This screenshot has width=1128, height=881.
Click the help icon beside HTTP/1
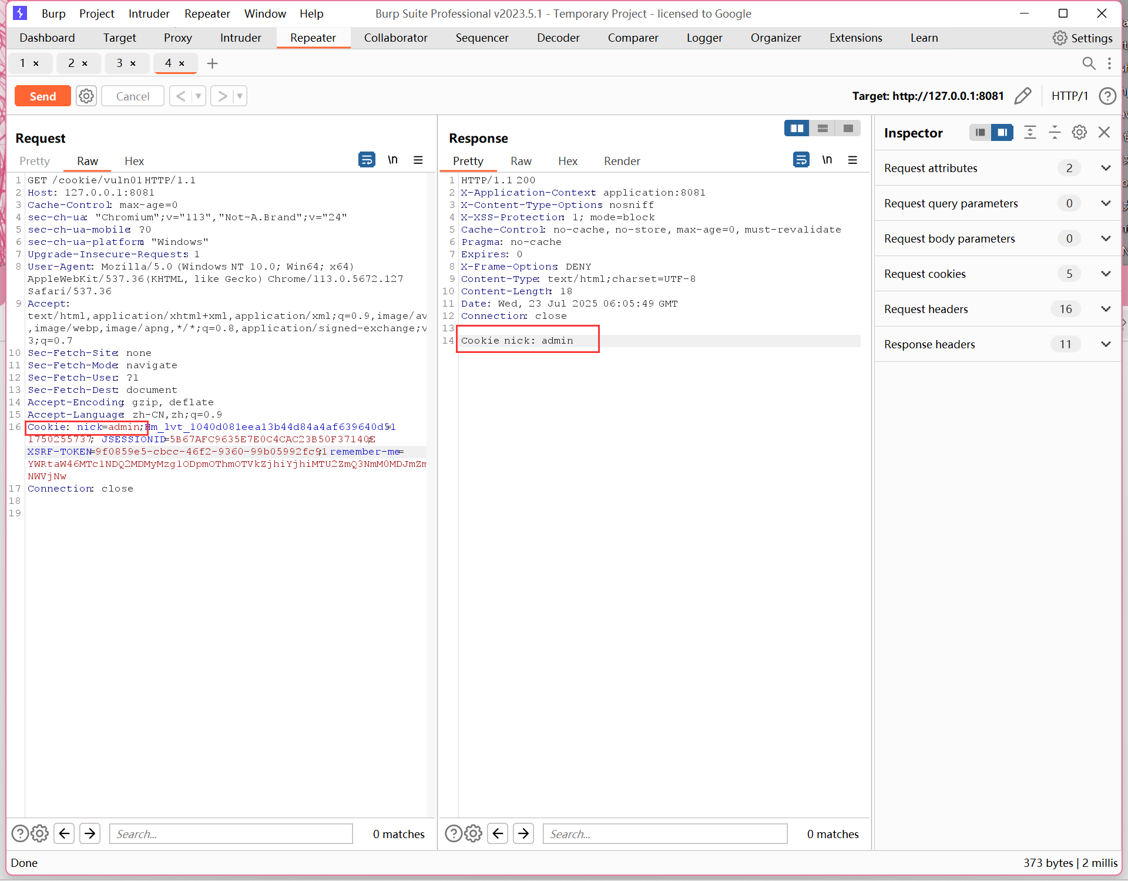(1107, 96)
